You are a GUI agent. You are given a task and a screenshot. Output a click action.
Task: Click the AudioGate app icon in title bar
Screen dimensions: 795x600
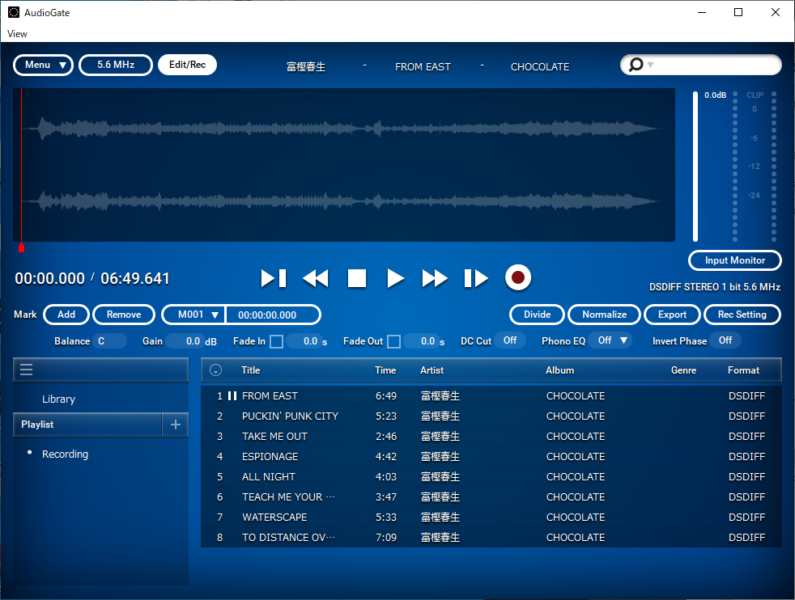pyautogui.click(x=14, y=12)
